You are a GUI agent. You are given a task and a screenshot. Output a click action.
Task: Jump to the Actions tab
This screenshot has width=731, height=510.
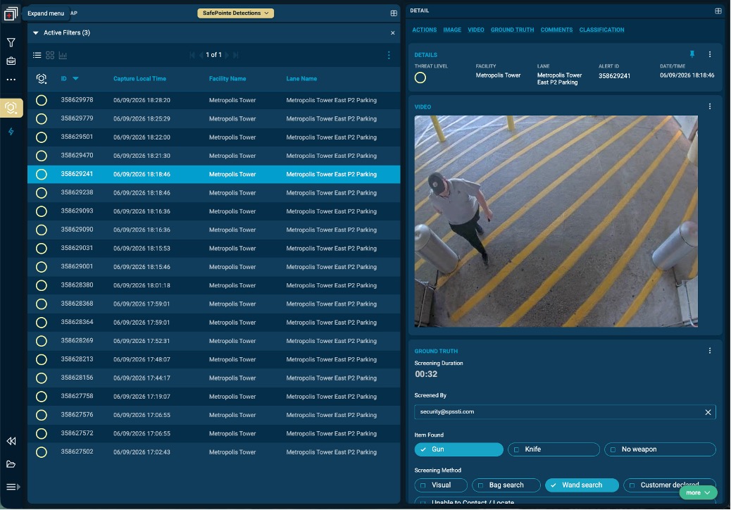pos(424,30)
